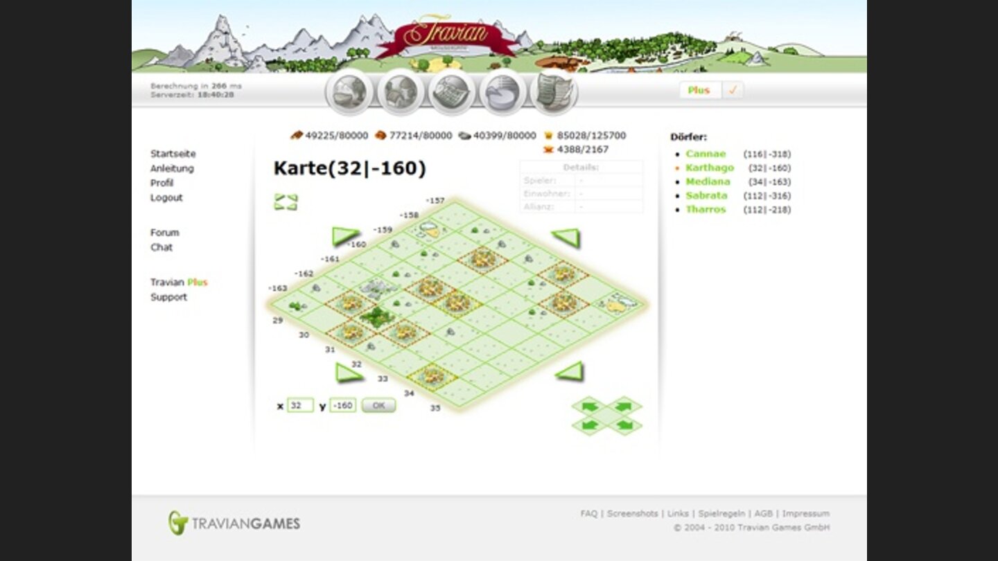The image size is (998, 561).
Task: Click the Travian red ribbon logo
Action: pyautogui.click(x=446, y=37)
